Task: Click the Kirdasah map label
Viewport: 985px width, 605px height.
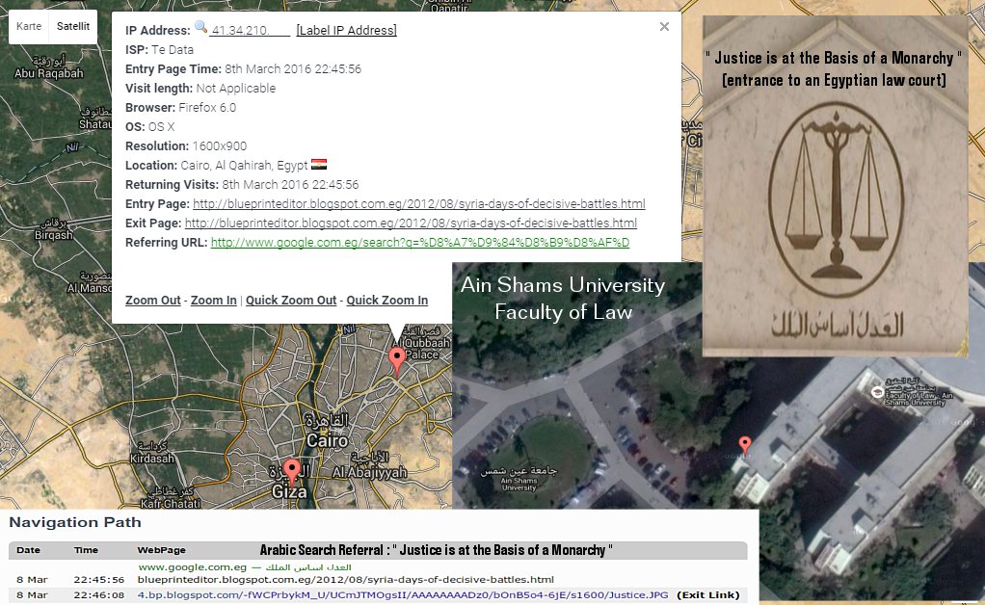Action: click(152, 453)
